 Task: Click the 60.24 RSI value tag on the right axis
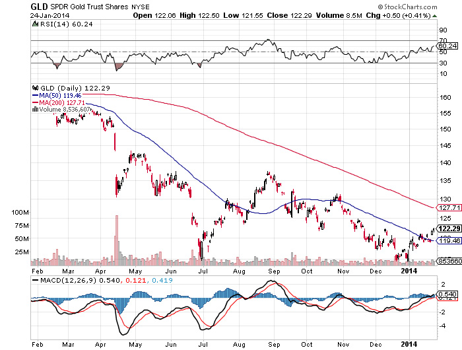tap(448, 46)
